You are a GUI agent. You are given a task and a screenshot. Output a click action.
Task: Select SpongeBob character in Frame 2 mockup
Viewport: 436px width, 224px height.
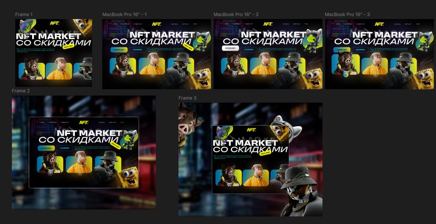[127, 178]
